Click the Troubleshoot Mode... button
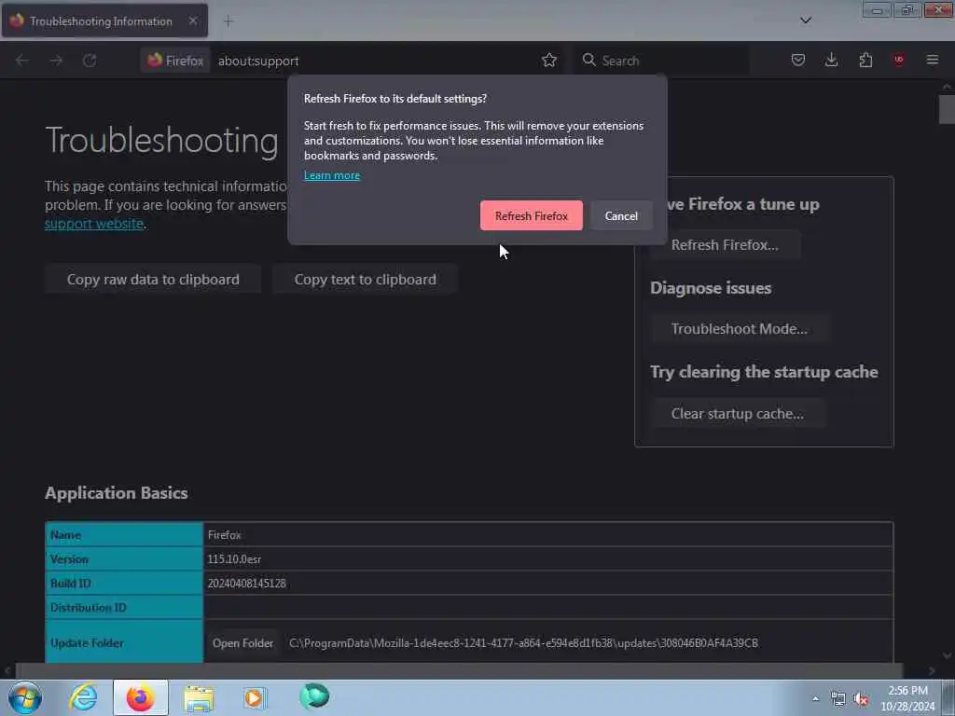This screenshot has height=716, width=955. [x=739, y=329]
